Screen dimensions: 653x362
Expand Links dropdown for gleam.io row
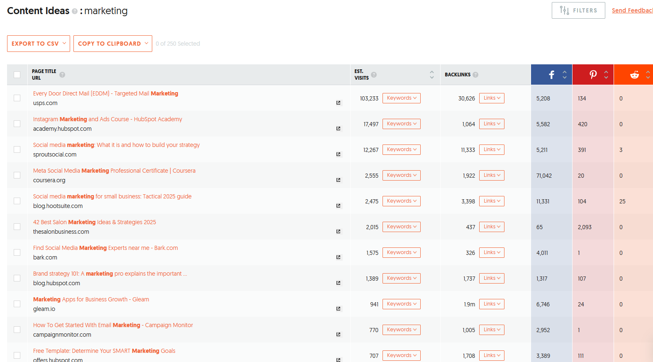tap(492, 304)
